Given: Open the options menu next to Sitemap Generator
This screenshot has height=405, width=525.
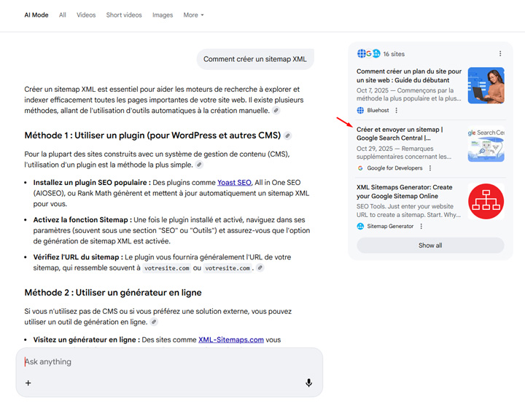Looking at the screenshot, I should pos(421,227).
